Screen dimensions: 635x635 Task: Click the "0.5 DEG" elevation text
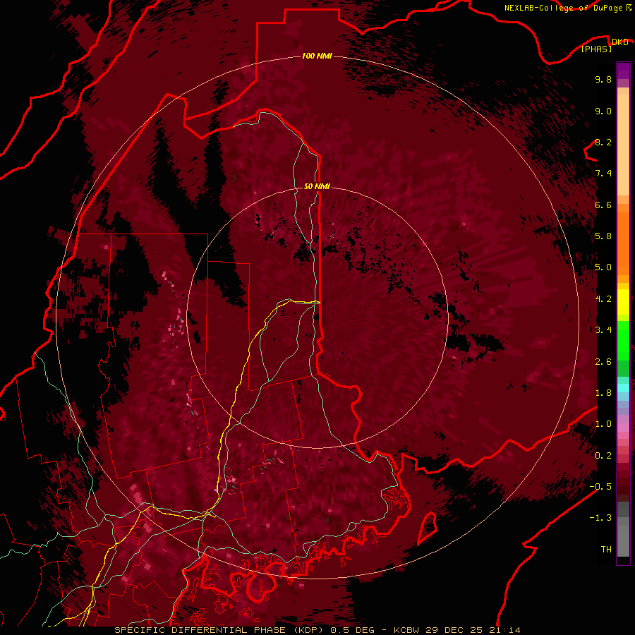pyautogui.click(x=352, y=630)
